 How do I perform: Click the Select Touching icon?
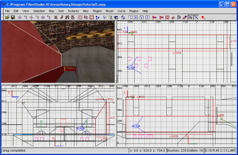click(x=61, y=17)
